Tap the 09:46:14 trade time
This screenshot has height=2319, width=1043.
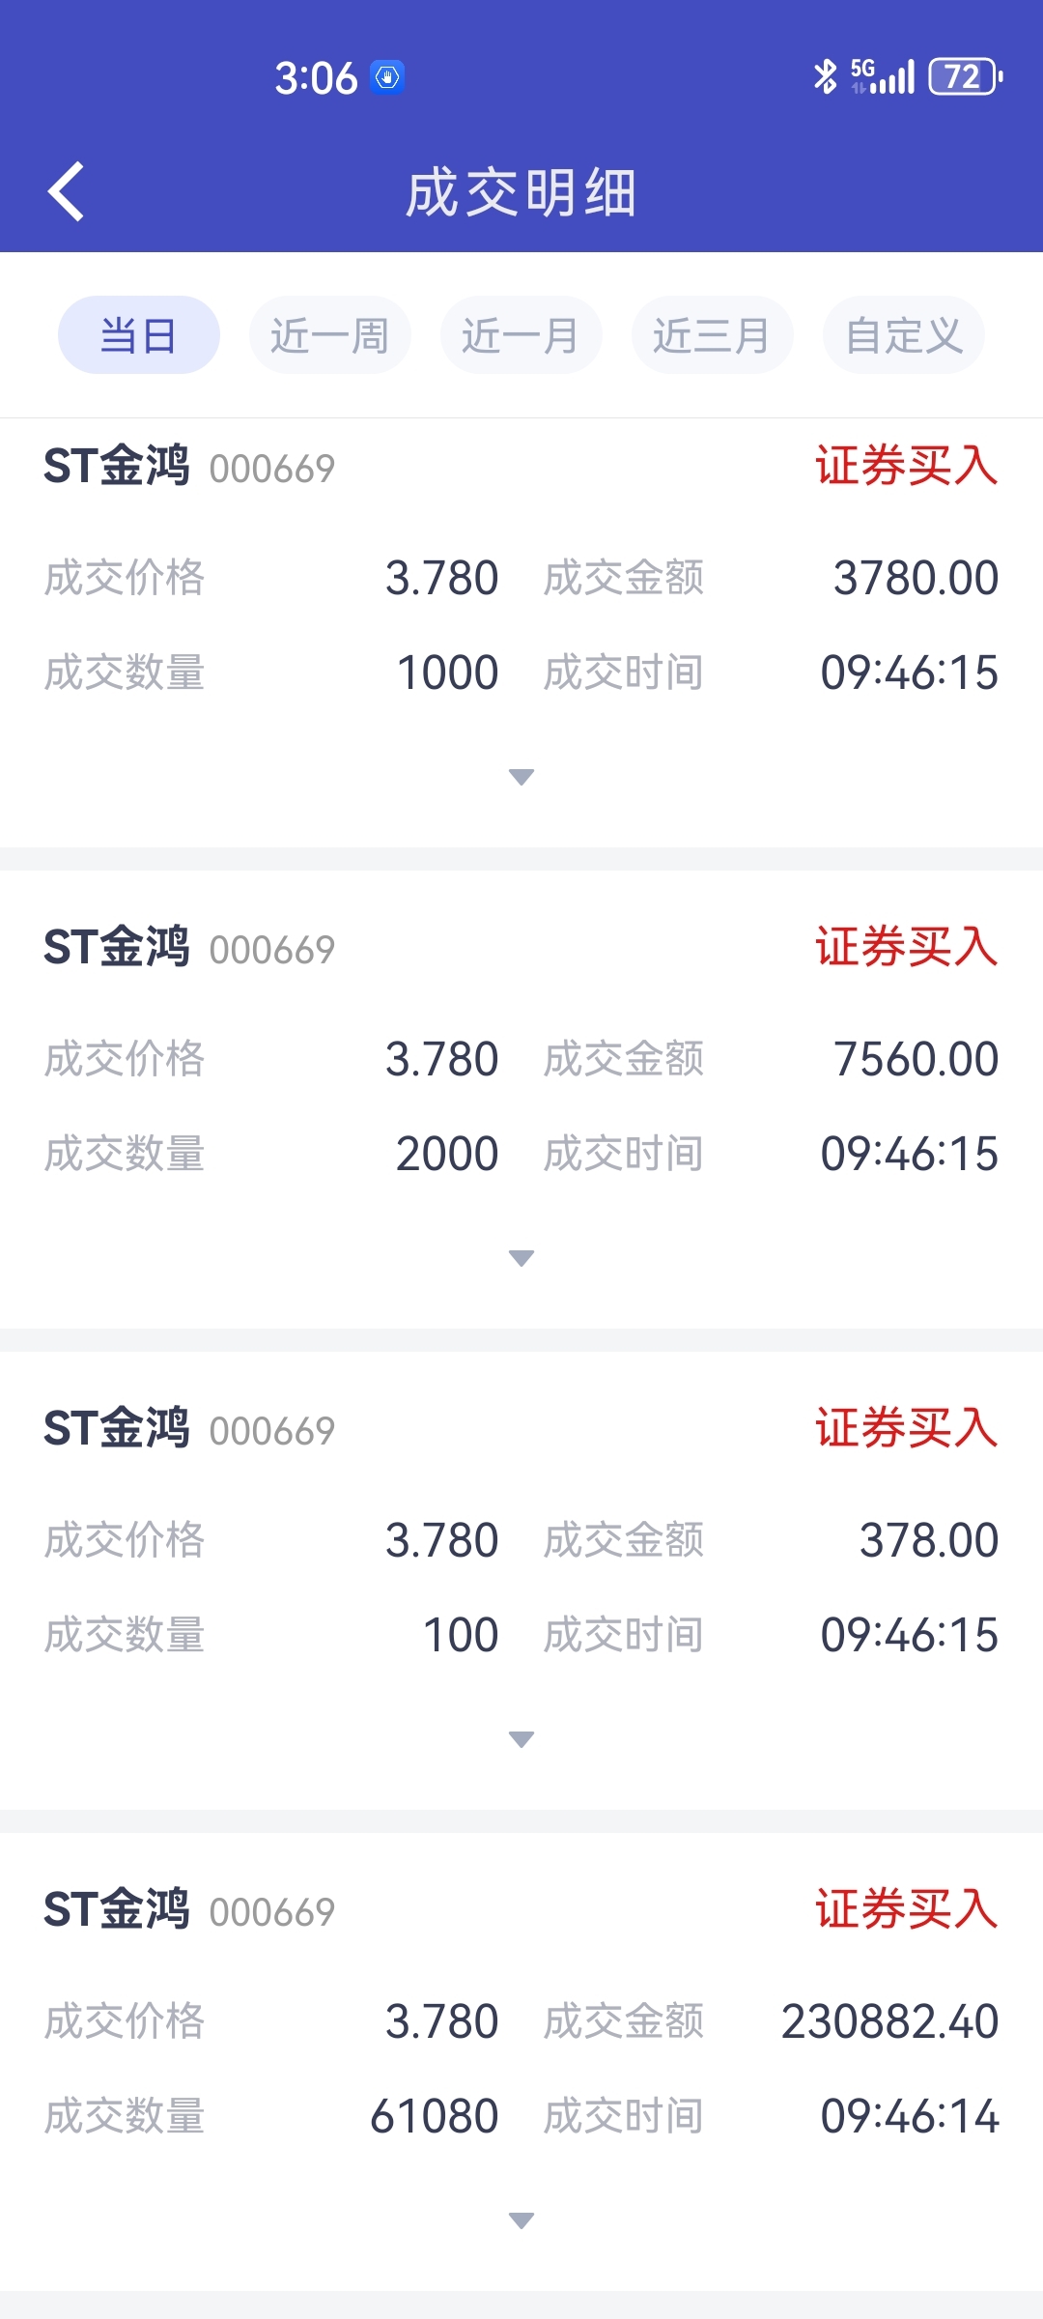tap(910, 2116)
